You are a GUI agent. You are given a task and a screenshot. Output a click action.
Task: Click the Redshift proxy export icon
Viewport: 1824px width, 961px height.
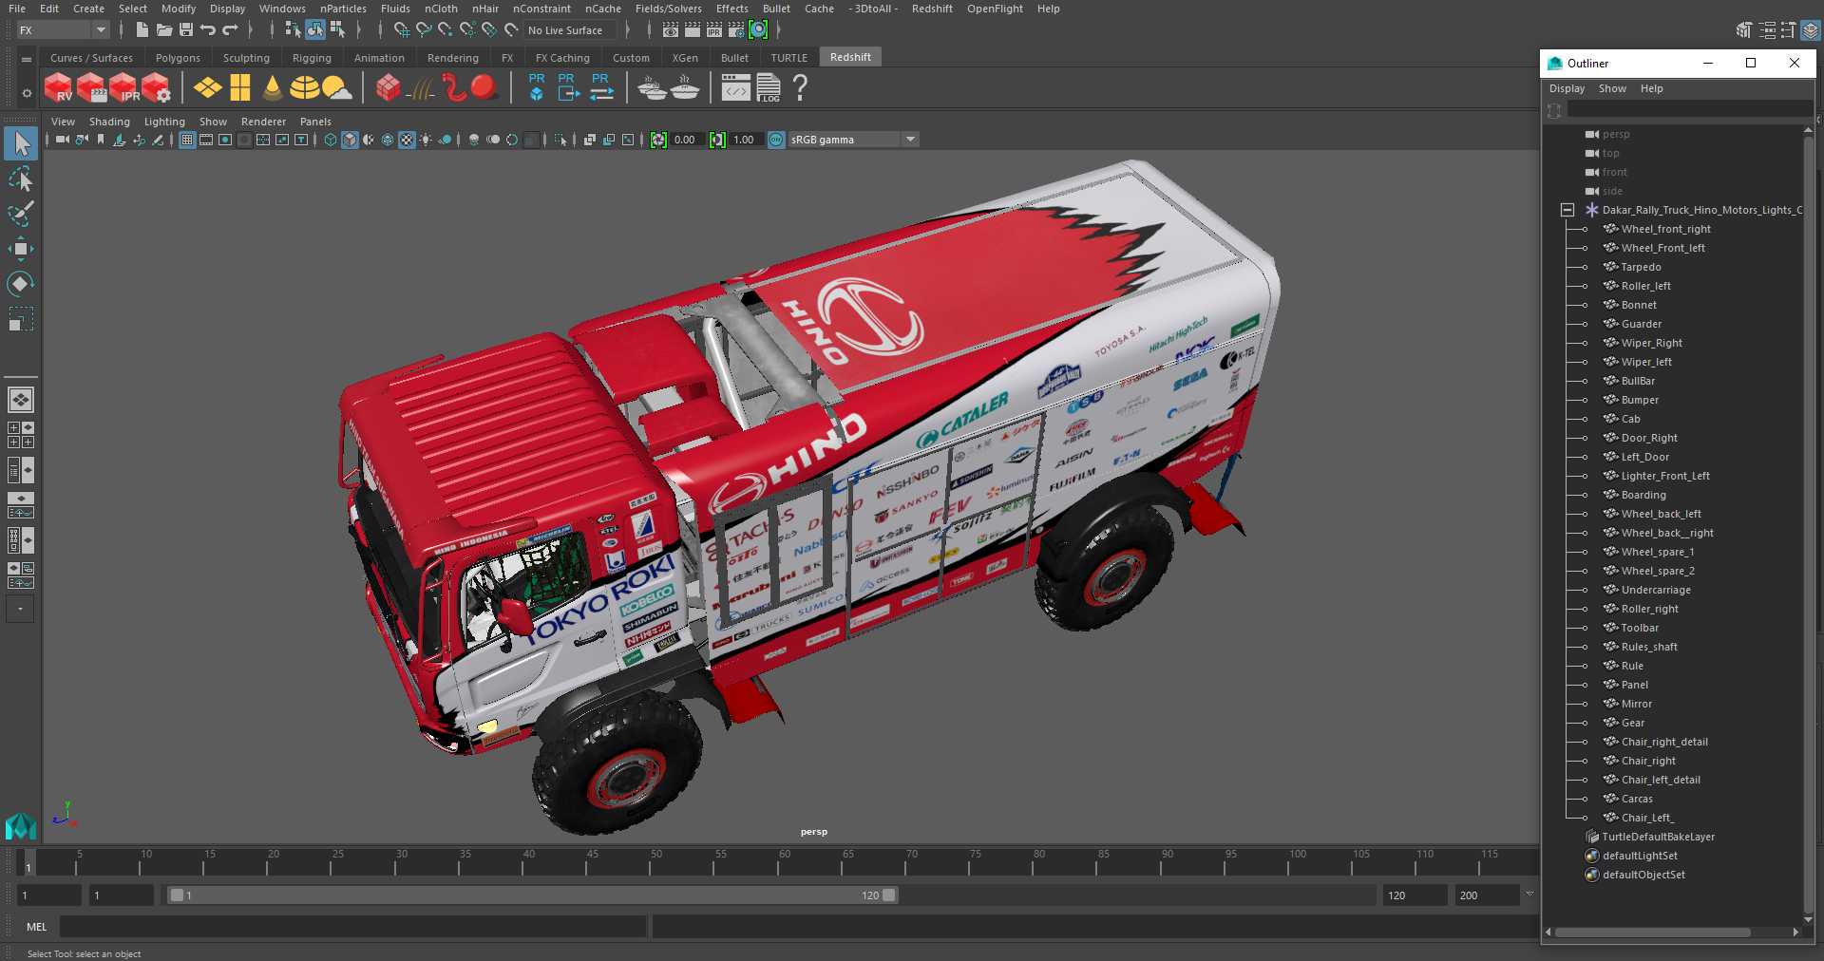[x=567, y=87]
